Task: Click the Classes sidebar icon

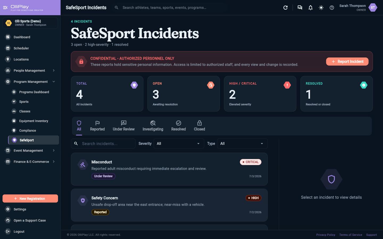Action: tap(14, 111)
